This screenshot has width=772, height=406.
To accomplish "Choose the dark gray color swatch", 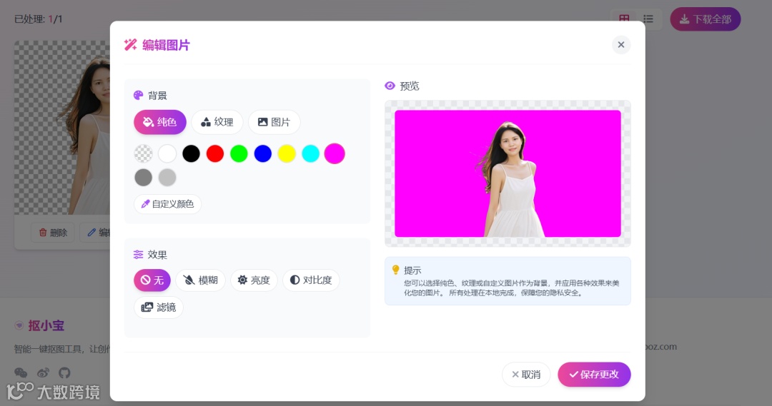I will [143, 178].
